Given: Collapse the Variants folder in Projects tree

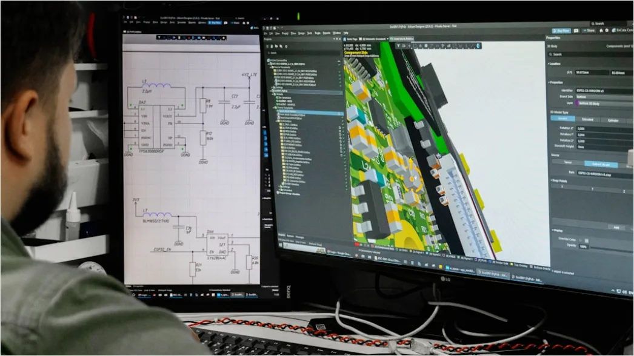Looking at the screenshot, I should tap(273, 94).
